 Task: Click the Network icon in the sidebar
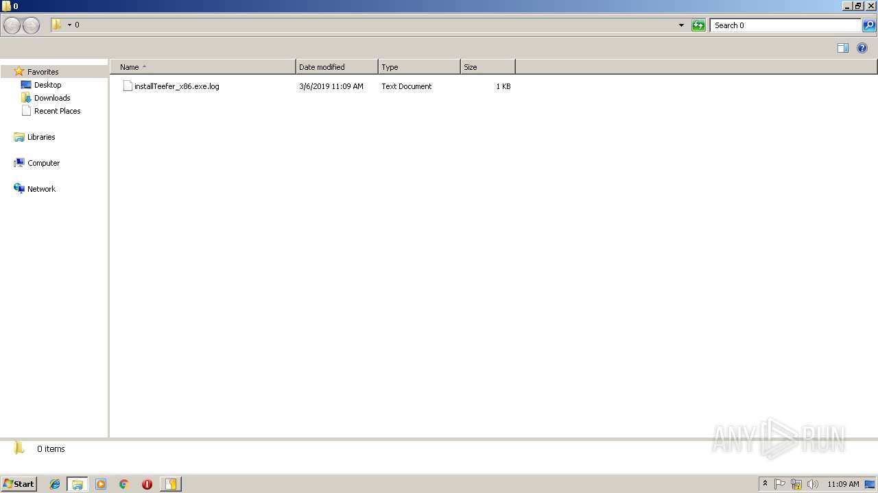pos(19,189)
